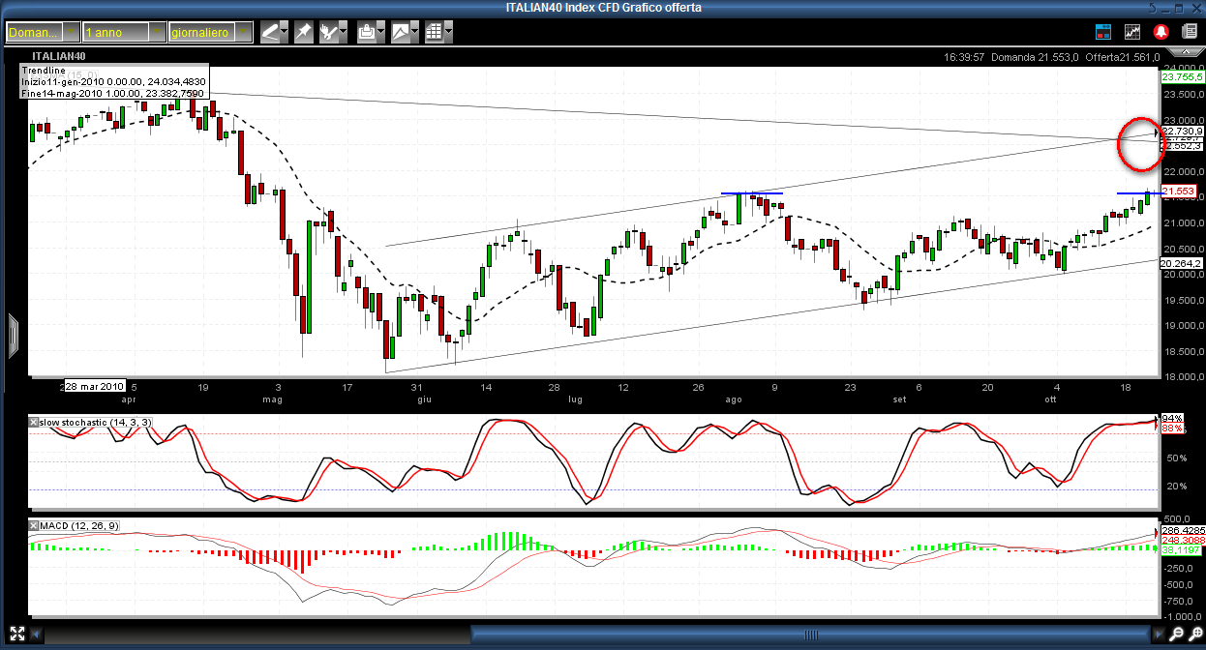Open the chart settings tools icon

click(x=329, y=32)
